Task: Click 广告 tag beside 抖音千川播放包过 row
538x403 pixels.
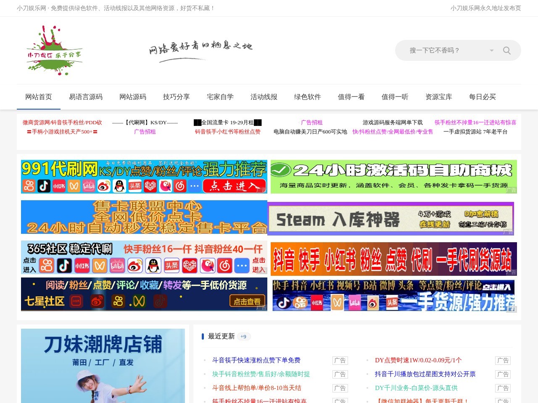Action: (x=503, y=374)
